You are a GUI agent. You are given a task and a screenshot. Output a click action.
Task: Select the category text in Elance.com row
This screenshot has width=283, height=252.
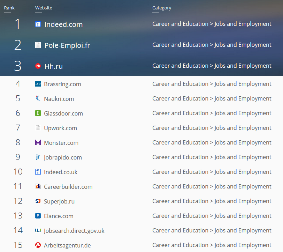pyautogui.click(x=212, y=216)
